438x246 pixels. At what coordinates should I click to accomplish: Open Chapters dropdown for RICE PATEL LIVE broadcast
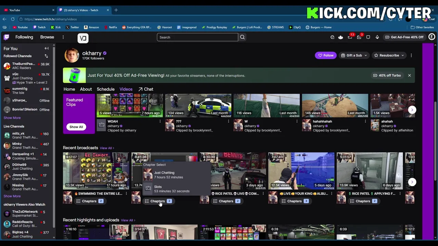click(x=227, y=201)
